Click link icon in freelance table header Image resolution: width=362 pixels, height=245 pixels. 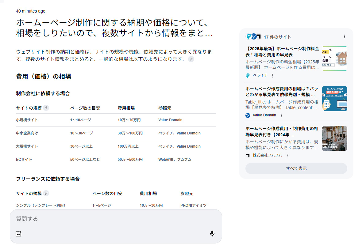click(x=46, y=193)
